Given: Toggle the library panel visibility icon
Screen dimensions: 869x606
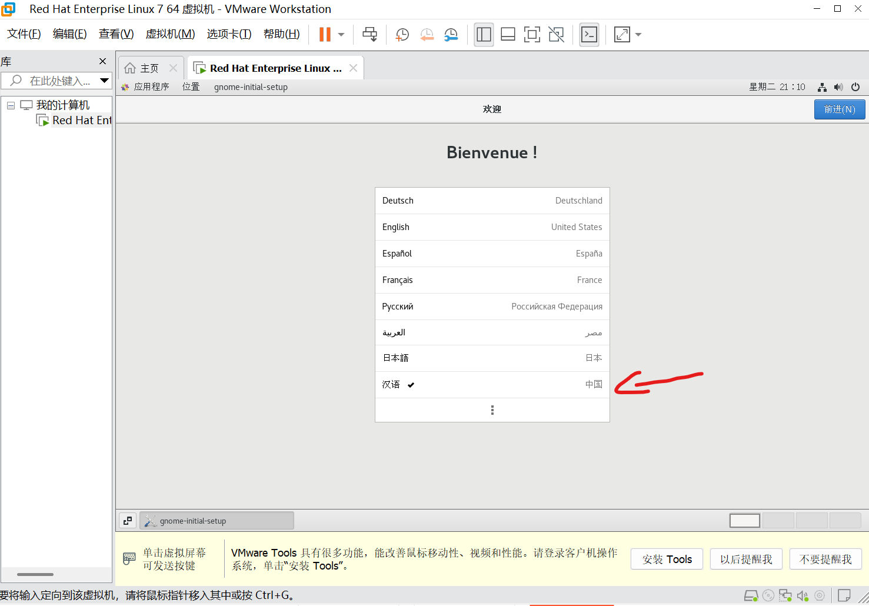Looking at the screenshot, I should tap(484, 34).
